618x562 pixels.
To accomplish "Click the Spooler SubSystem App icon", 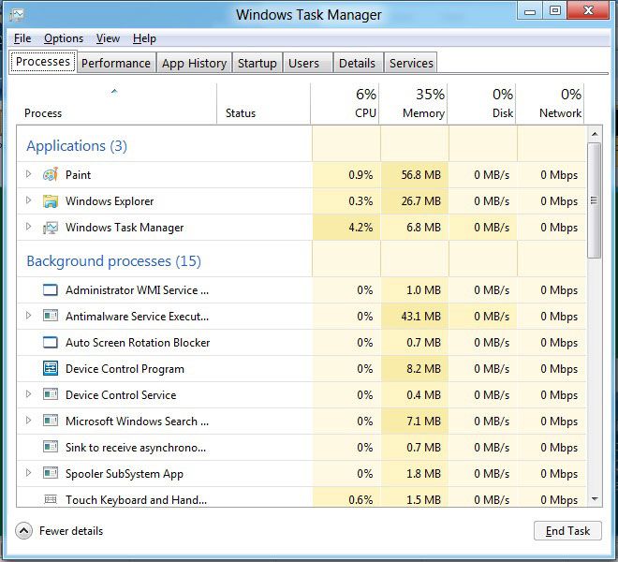I will 51,474.
